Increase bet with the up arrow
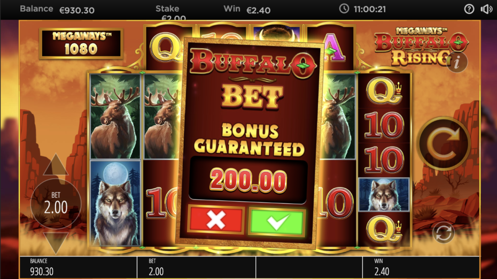Image resolution: width=497 pixels, height=279 pixels. coord(56,165)
